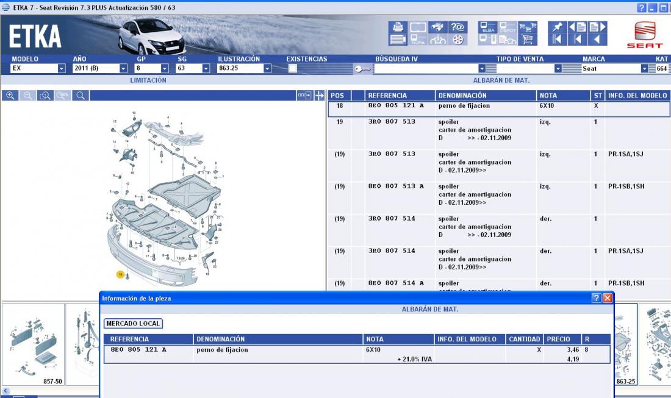
Task: Zoom in on the illustration
Action: pos(10,95)
